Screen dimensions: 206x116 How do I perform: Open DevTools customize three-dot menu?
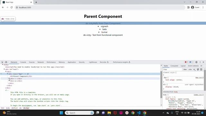pyautogui.click(x=200, y=62)
